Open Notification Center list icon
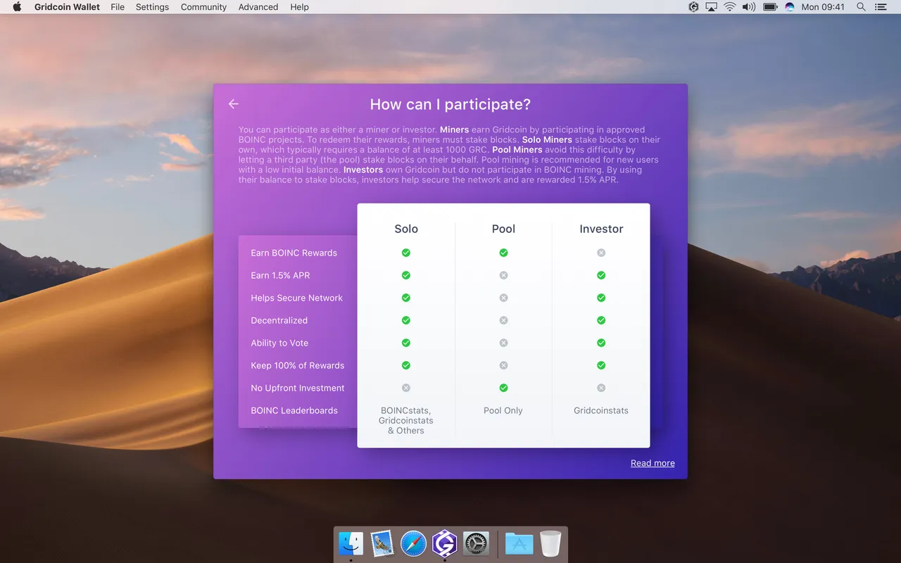Screen dimensions: 901x563 tap(881, 7)
